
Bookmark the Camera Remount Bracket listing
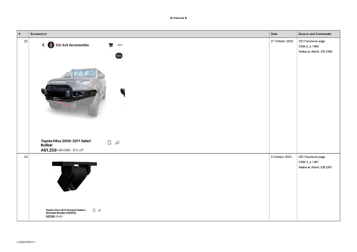[94, 210]
